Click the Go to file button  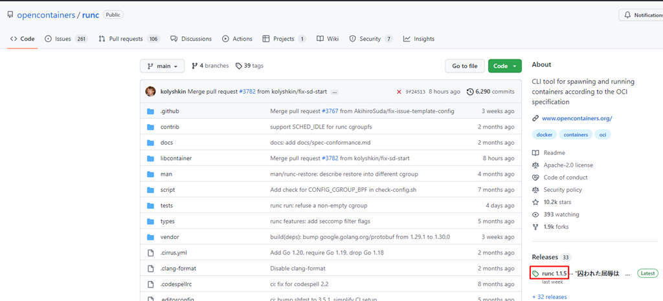point(464,66)
